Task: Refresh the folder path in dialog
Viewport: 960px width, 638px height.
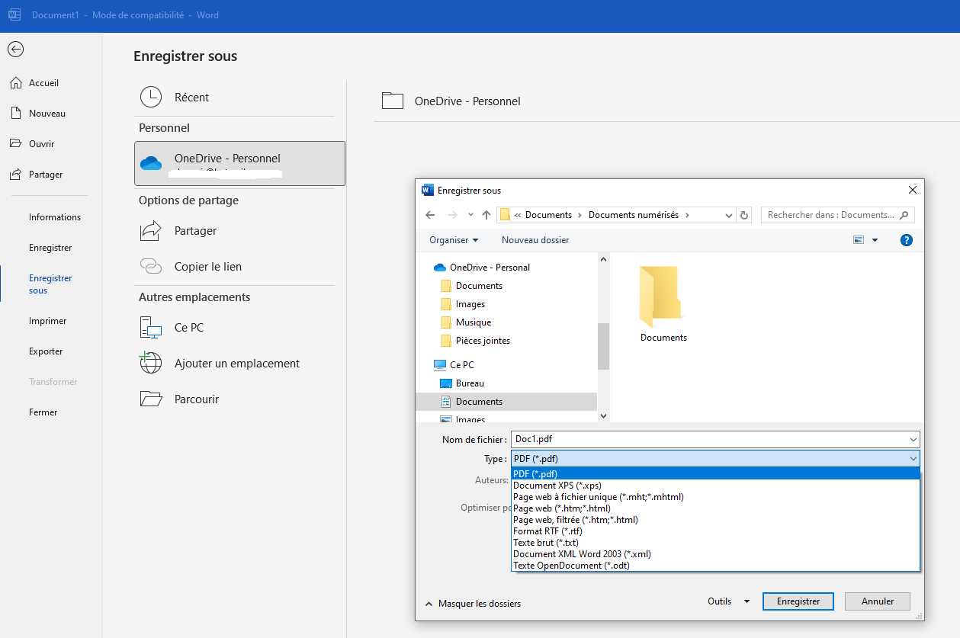Action: click(745, 215)
